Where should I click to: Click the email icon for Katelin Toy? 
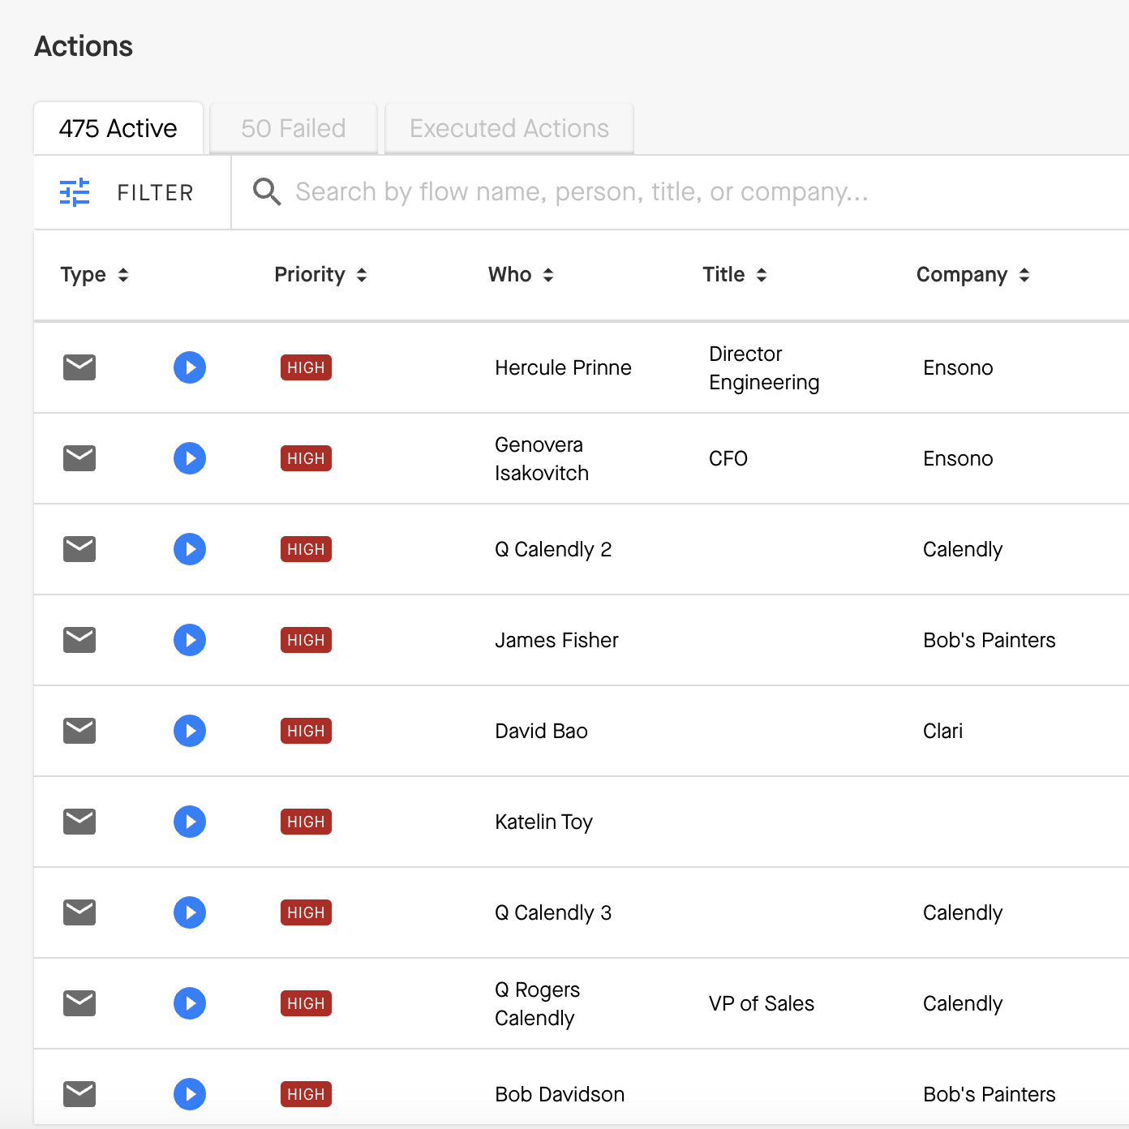[x=79, y=822]
